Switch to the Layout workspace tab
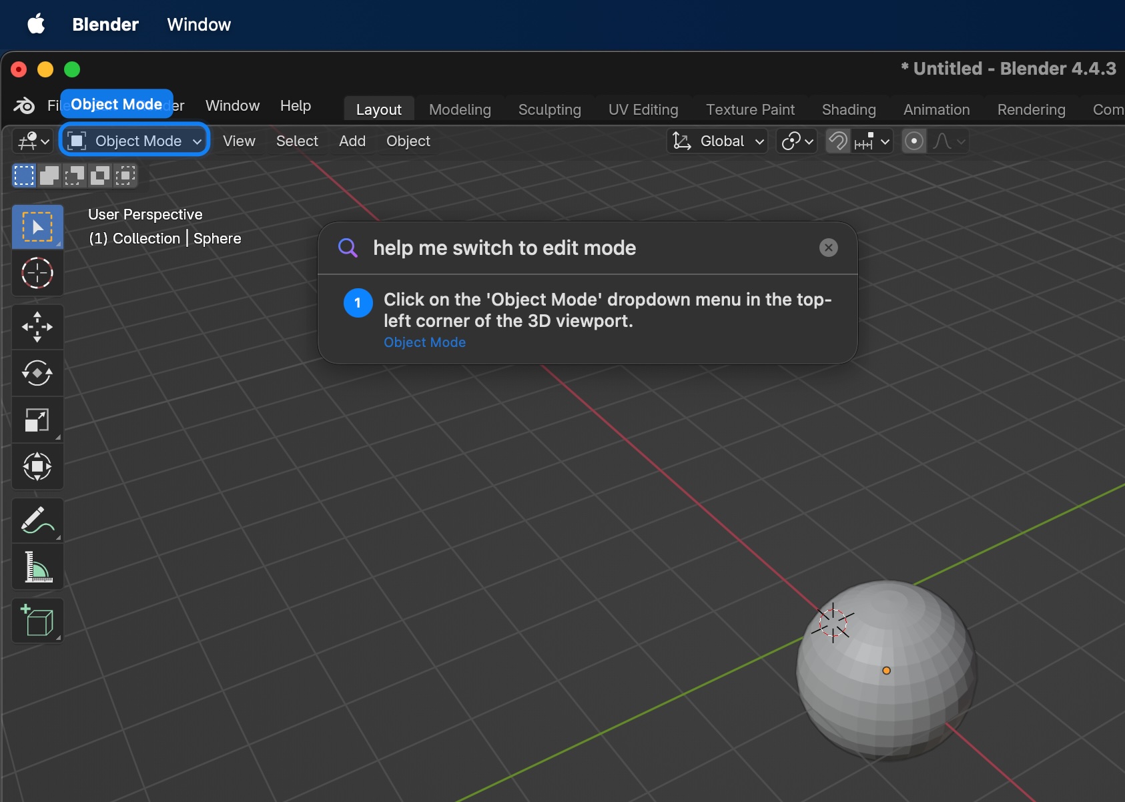This screenshot has height=802, width=1125. tap(379, 109)
